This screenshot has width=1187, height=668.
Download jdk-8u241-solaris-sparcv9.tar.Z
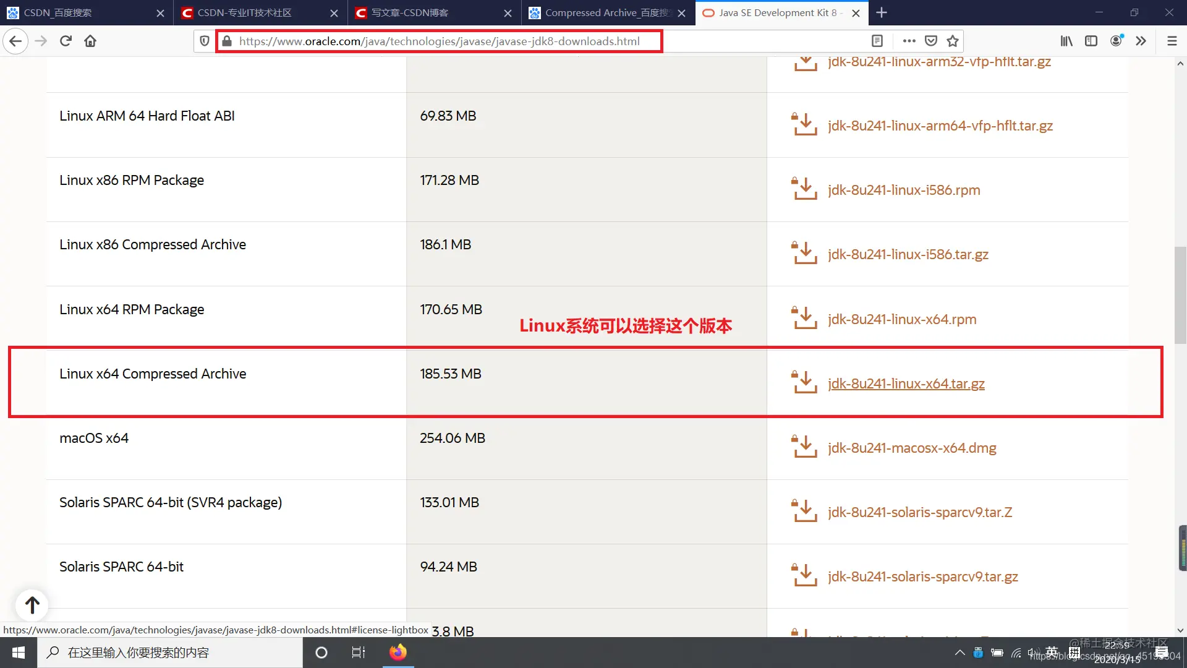pyautogui.click(x=920, y=512)
